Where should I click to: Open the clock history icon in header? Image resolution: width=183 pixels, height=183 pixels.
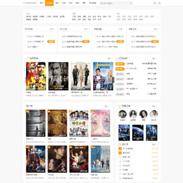(155, 3)
